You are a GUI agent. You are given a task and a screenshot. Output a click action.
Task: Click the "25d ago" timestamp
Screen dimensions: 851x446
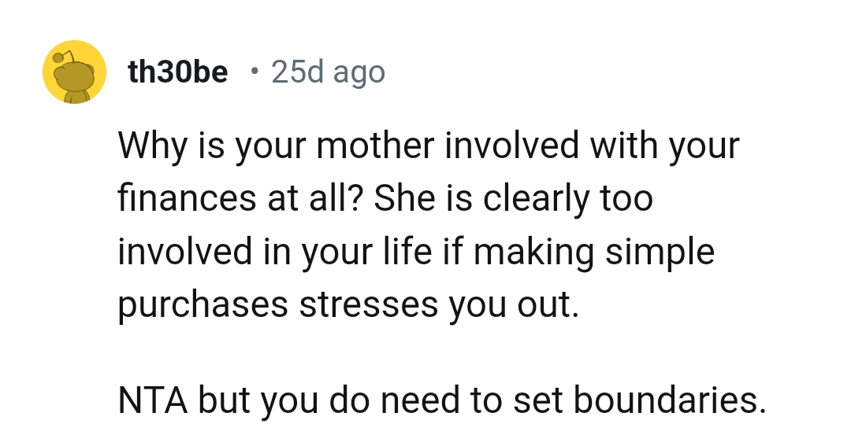coord(328,72)
